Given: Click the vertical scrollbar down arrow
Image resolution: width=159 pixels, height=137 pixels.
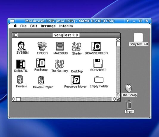Looking at the screenshot, I should [x=118, y=95].
